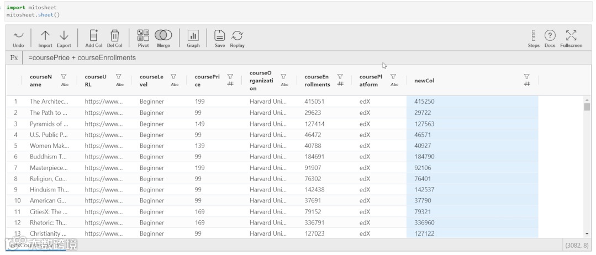The width and height of the screenshot is (596, 255).
Task: Open the Import data tool
Action: pyautogui.click(x=45, y=35)
